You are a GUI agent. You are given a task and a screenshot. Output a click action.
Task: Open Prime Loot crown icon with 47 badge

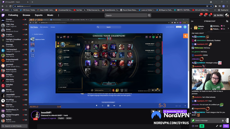pyautogui.click(x=201, y=15)
